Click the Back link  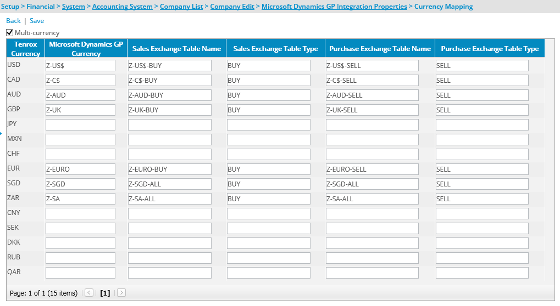13,21
